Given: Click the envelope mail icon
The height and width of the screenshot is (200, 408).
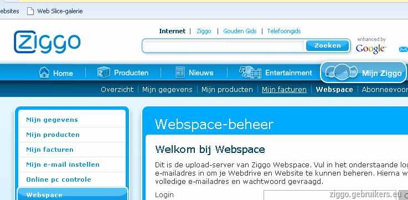Looking at the screenshot, I should (x=404, y=49).
